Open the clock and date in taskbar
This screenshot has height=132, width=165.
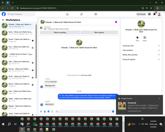tap(153, 124)
